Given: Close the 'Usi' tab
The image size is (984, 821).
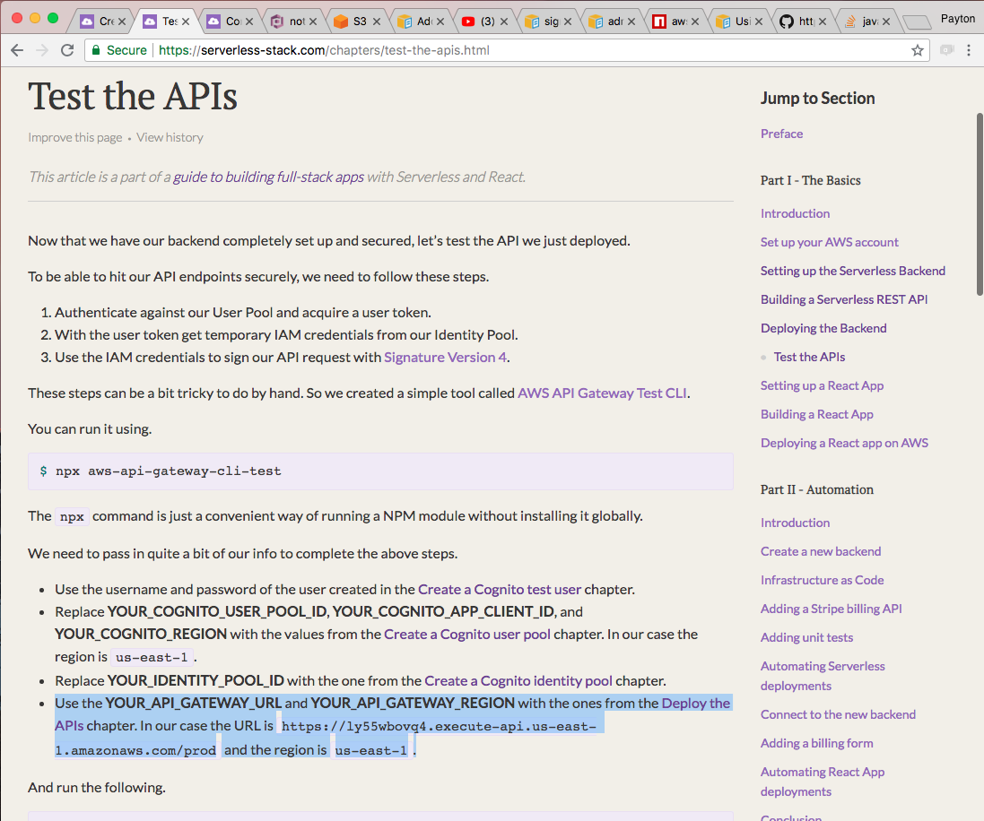Looking at the screenshot, I should [759, 22].
